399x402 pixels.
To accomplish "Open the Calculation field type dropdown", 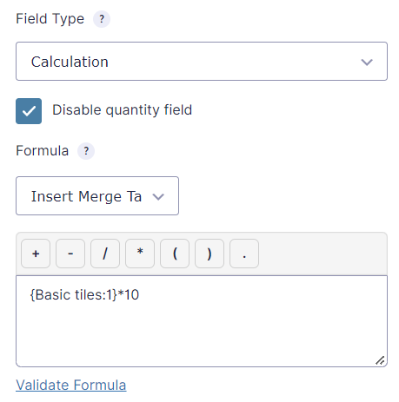I will 202,62.
